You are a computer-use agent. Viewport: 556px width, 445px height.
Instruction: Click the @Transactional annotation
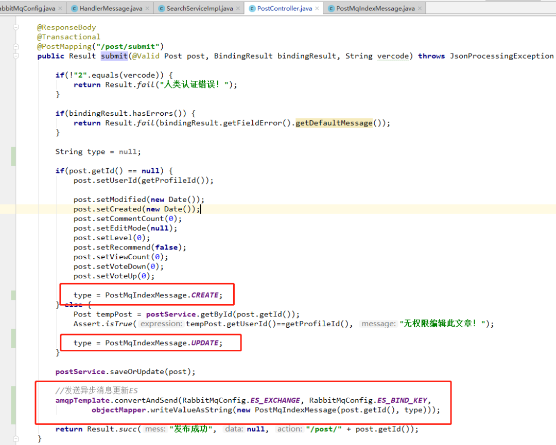click(x=68, y=37)
